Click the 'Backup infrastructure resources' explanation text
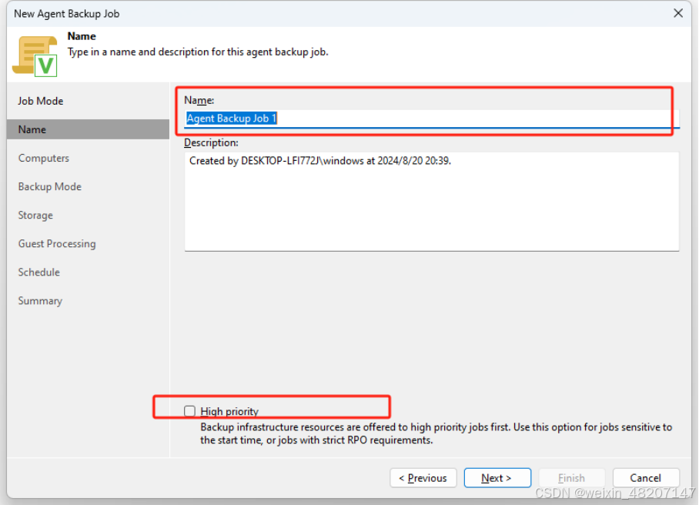699x505 pixels. coord(436,433)
